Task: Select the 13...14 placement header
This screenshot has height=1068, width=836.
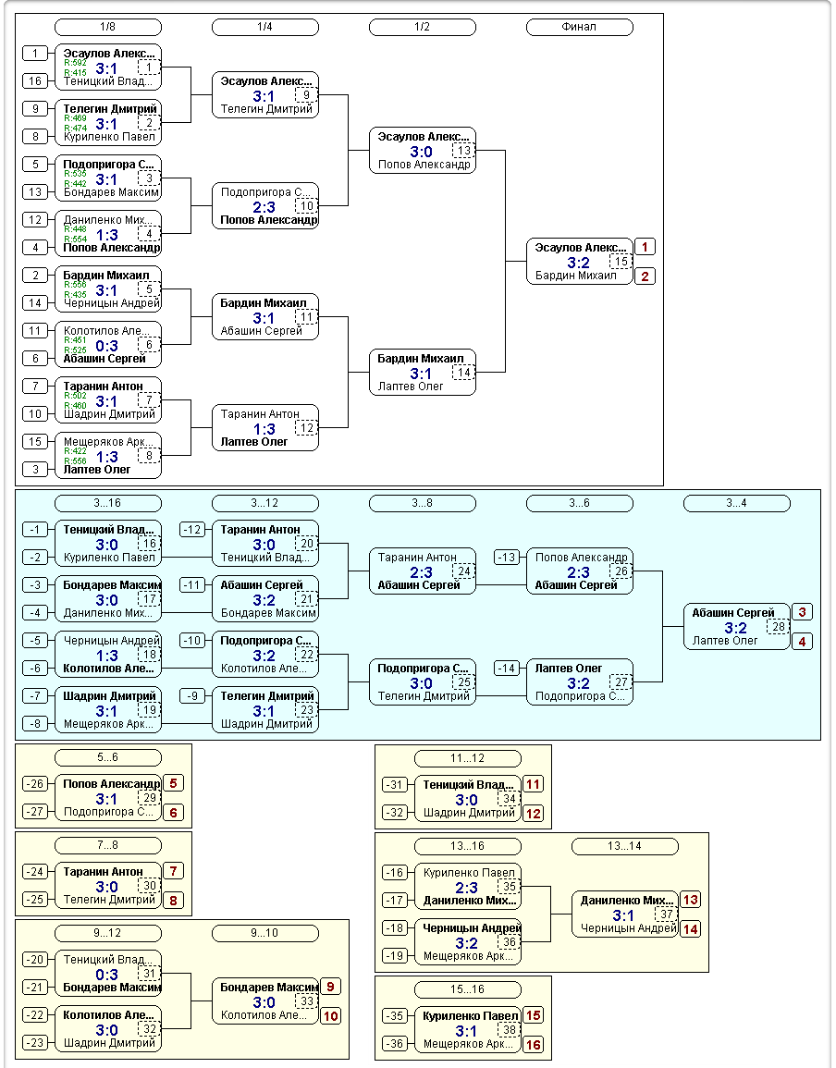Action: click(x=625, y=846)
